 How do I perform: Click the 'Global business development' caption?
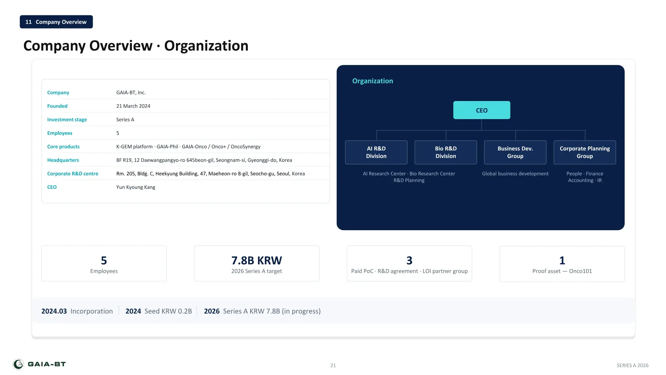(515, 174)
